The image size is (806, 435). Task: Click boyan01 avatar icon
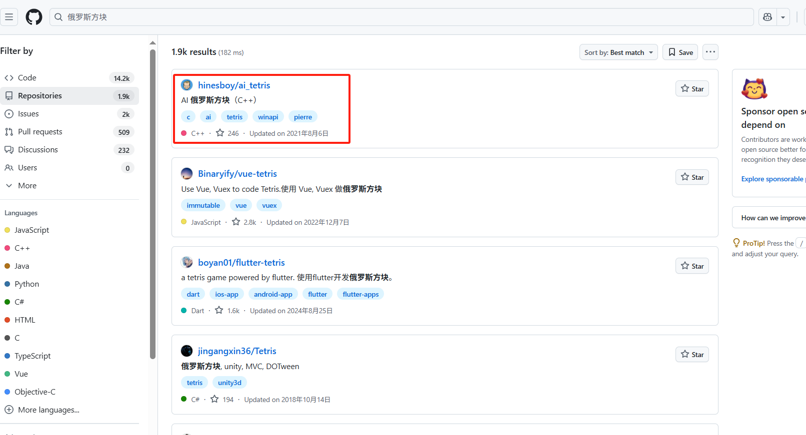click(x=187, y=262)
